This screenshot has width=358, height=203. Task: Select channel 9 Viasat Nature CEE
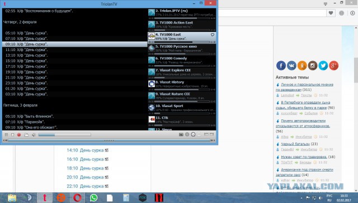pyautogui.click(x=182, y=98)
